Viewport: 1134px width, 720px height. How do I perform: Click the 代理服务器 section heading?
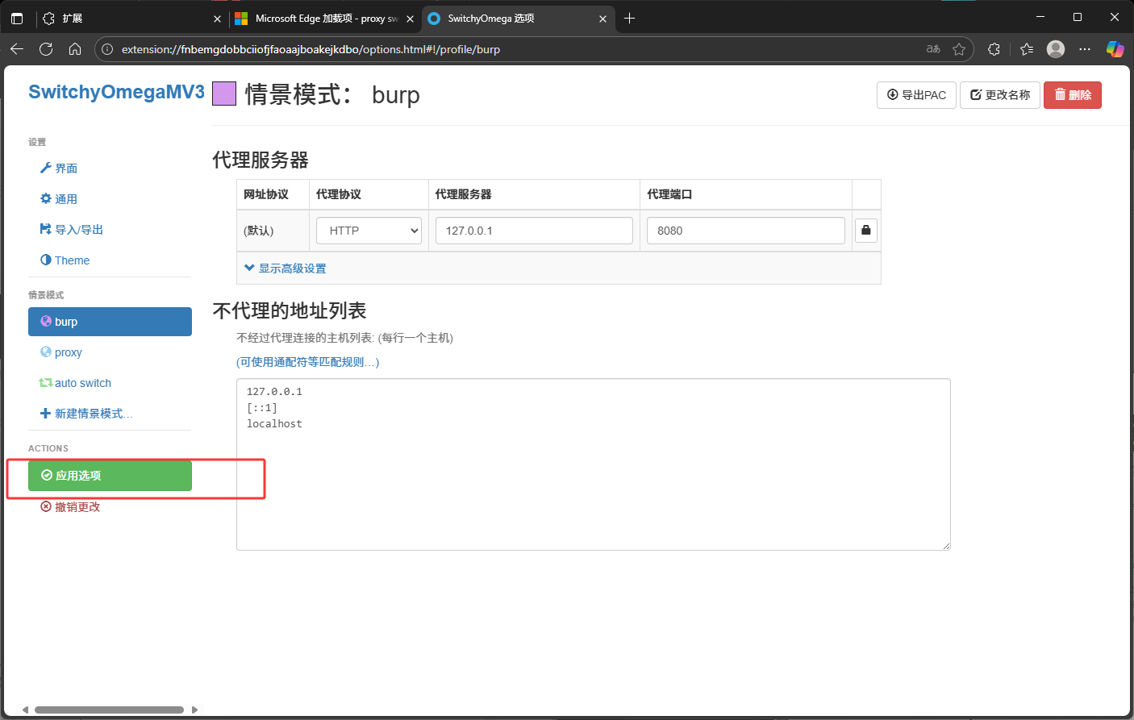pyautogui.click(x=261, y=160)
